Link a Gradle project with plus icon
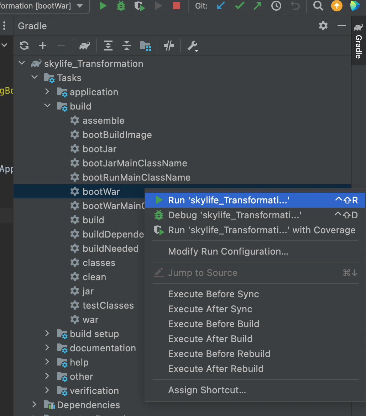 click(x=42, y=46)
